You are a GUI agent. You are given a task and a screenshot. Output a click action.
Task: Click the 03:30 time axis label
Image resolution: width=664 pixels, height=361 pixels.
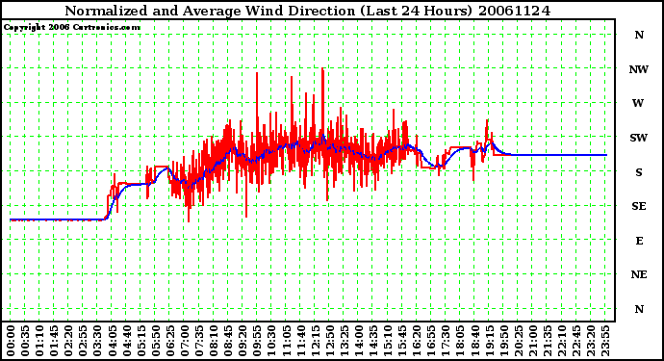(x=98, y=341)
